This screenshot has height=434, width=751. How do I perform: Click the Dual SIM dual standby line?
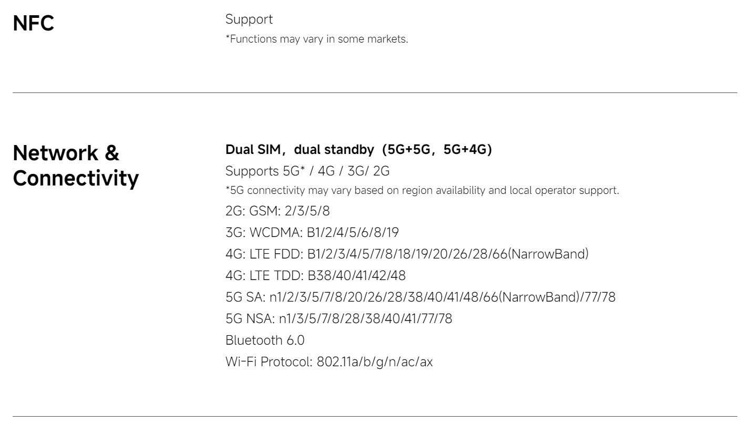(358, 150)
